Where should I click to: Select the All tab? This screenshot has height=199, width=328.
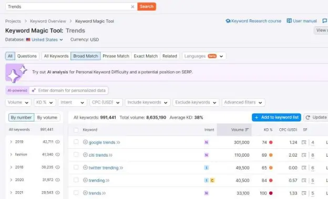10,56
